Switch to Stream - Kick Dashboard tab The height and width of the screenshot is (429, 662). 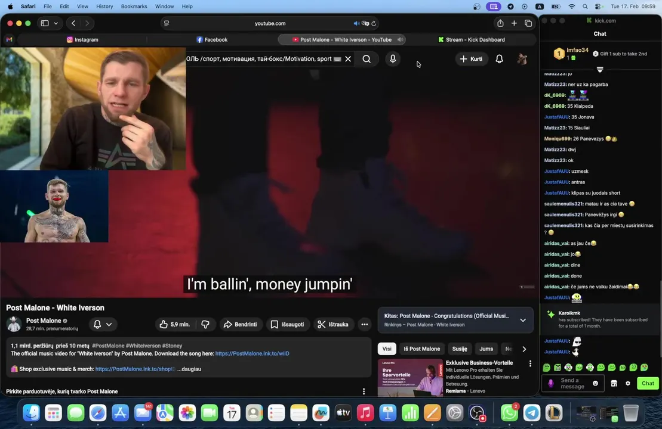[x=471, y=39]
